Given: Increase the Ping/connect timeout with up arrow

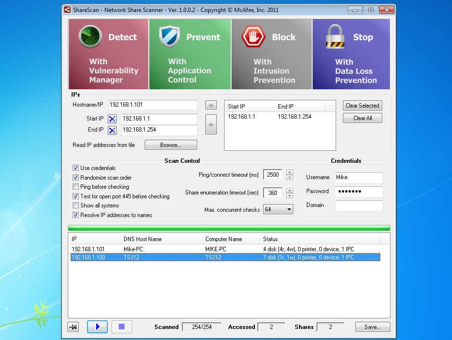Looking at the screenshot, I should (289, 172).
